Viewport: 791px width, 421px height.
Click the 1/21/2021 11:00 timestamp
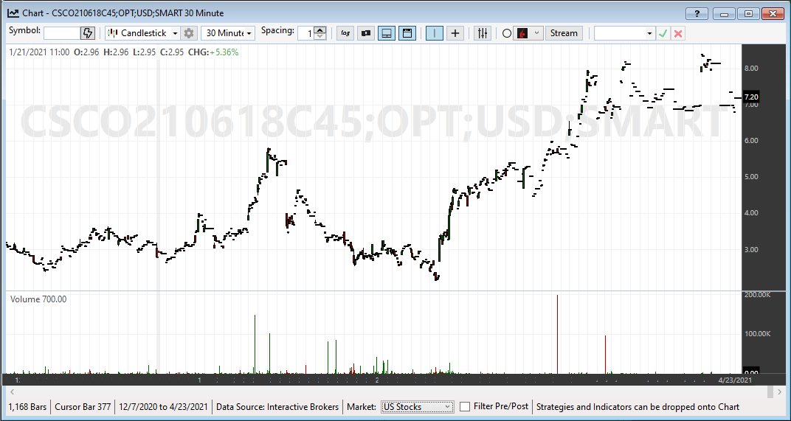[x=39, y=52]
